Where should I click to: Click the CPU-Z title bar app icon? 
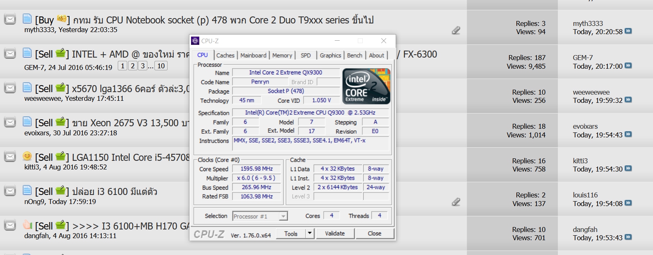coord(195,41)
